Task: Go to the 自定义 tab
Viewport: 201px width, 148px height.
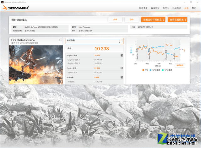Action: pyautogui.click(x=166, y=8)
